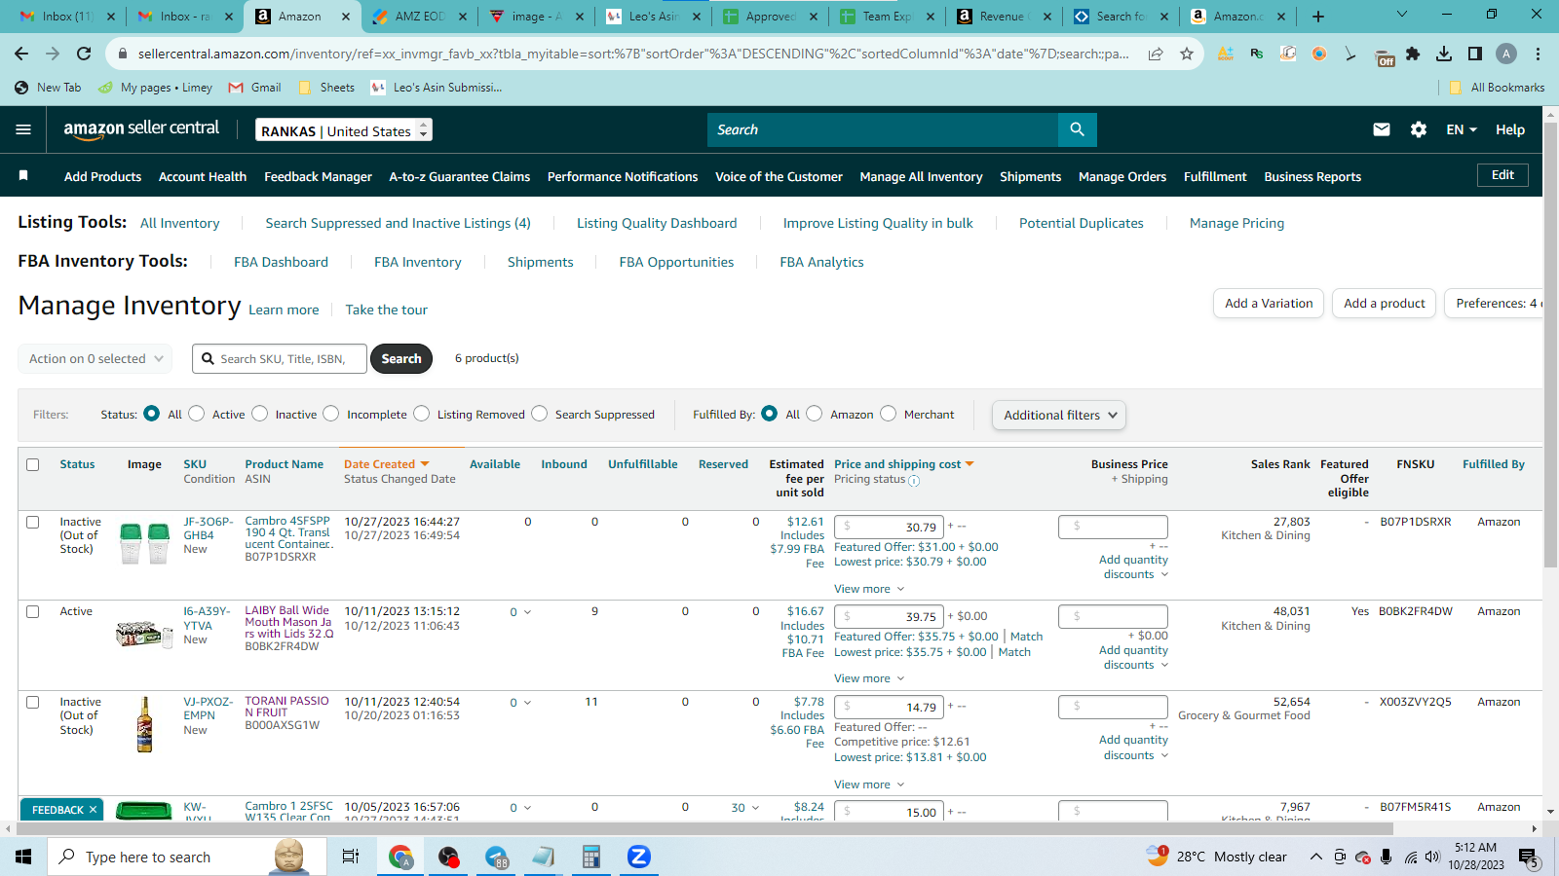Switch to the AMZ EOD browser tab

tap(421, 16)
